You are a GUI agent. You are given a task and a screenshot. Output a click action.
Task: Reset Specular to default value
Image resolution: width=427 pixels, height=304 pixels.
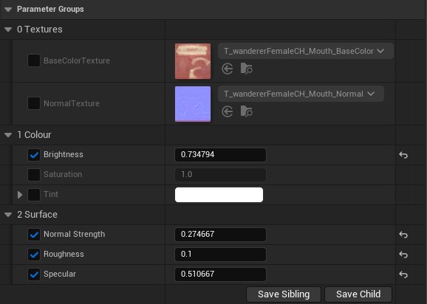click(403, 274)
